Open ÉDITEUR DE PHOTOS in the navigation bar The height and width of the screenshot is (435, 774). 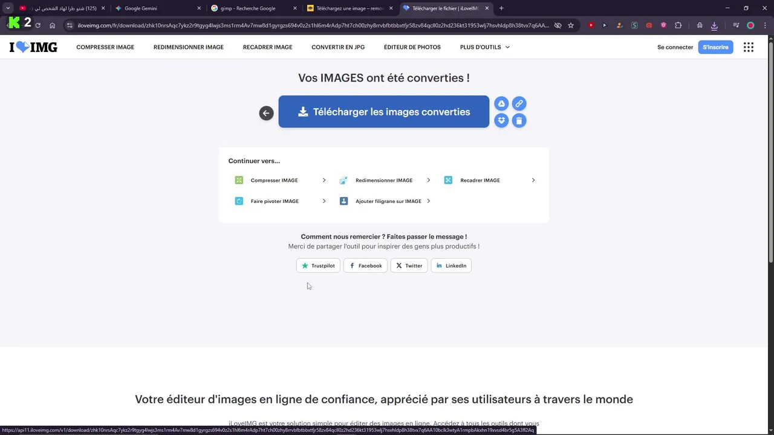pos(412,47)
